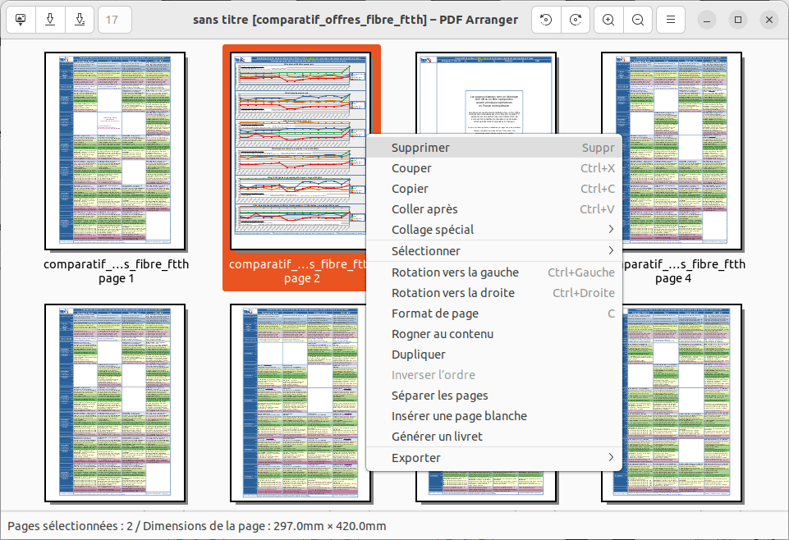Screen dimensions: 789x540
Task: Click the status bar 'Pages sélectionnées : 2' text
Action: click(x=70, y=526)
